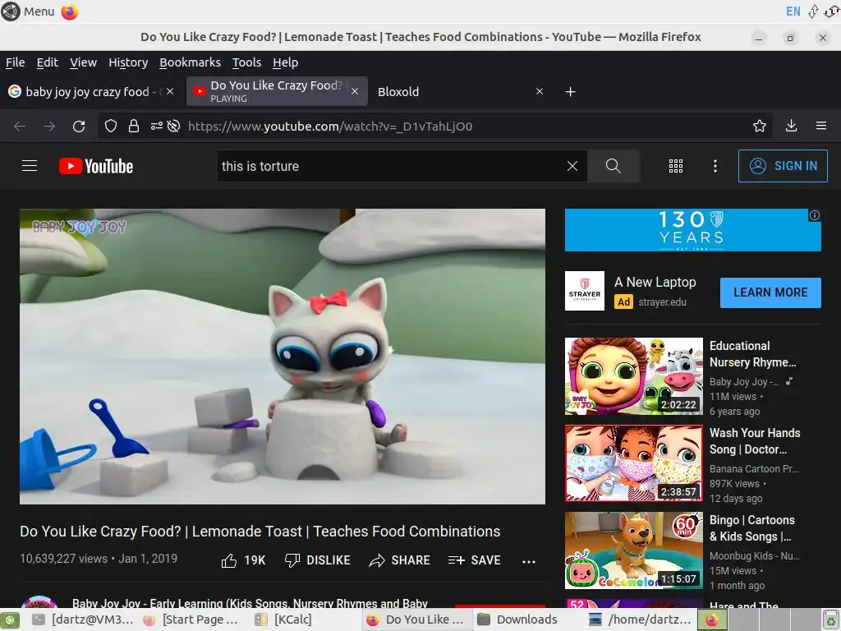841x631 pixels.
Task: Open the History menu
Action: click(x=128, y=62)
